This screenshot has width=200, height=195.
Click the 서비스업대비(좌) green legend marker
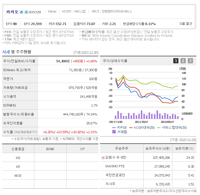[x=158, y=128]
